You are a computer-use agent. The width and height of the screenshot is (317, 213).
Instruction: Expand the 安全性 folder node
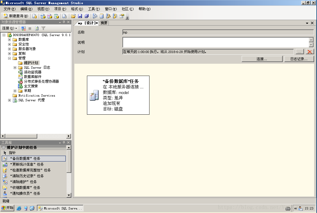click(9, 44)
